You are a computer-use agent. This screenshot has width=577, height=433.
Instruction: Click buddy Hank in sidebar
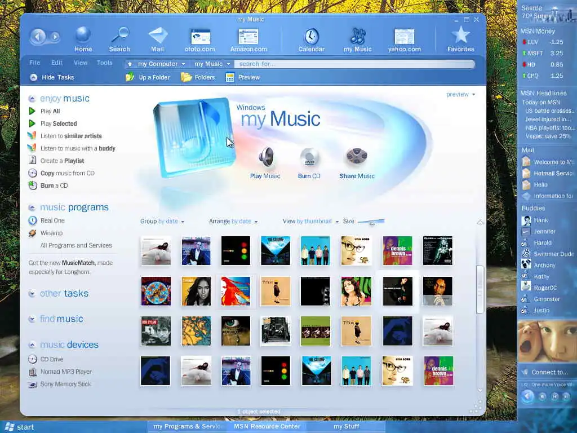[540, 220]
